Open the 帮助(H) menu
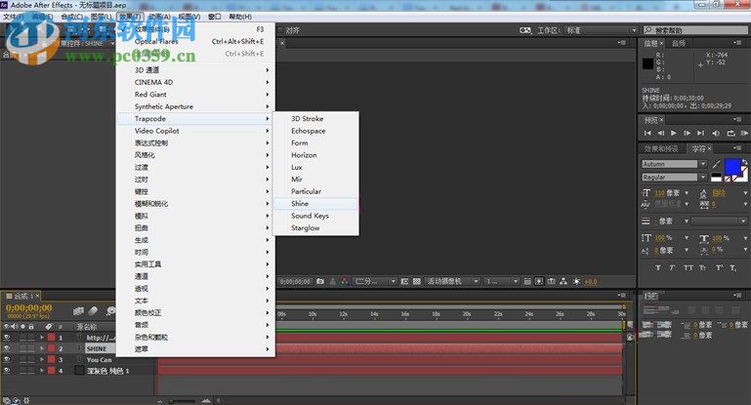The height and width of the screenshot is (405, 751). tap(240, 17)
